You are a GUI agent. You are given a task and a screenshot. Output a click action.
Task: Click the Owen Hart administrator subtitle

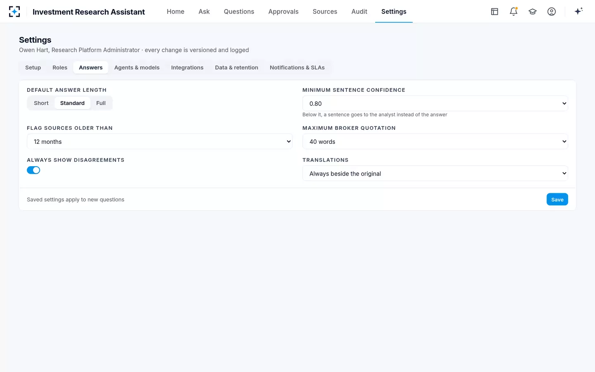click(x=134, y=50)
